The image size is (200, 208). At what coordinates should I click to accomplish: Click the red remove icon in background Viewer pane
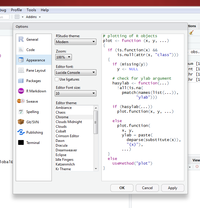(197, 166)
